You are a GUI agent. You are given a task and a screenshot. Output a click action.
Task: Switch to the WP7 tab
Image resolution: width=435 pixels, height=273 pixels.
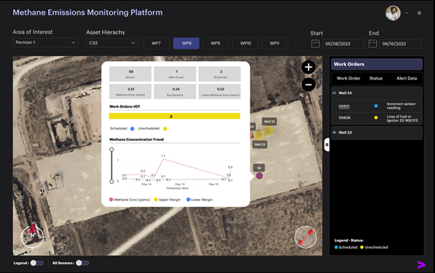[156, 43]
